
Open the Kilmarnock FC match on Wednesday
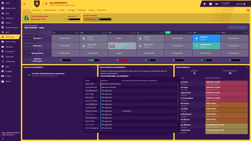pyautogui.click(x=122, y=46)
